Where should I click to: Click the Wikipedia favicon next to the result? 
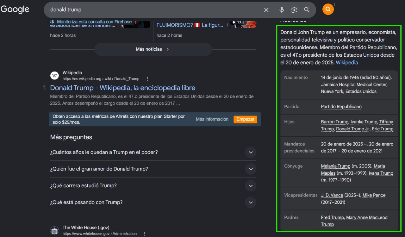click(x=54, y=76)
